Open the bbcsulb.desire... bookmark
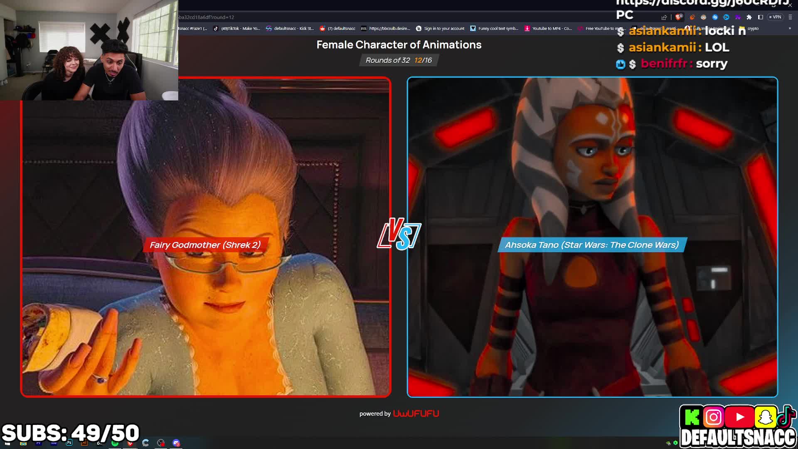 click(385, 29)
